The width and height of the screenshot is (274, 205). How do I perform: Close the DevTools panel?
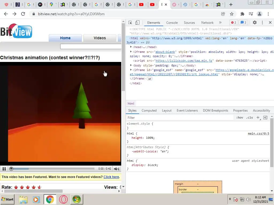270,22
